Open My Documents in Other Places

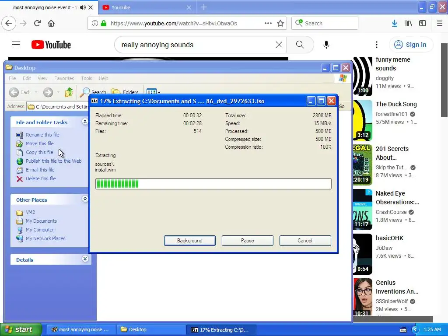click(x=41, y=221)
